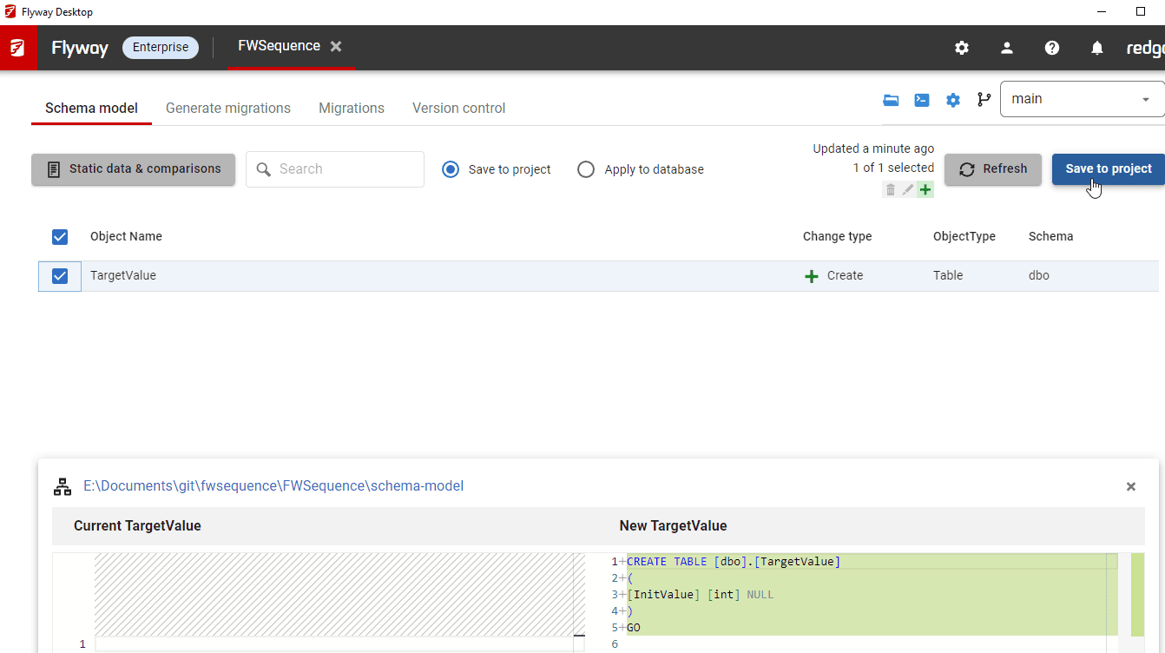Screen dimensions: 1165x653
Task: Click the Enterprise edition badge
Action: click(x=161, y=48)
